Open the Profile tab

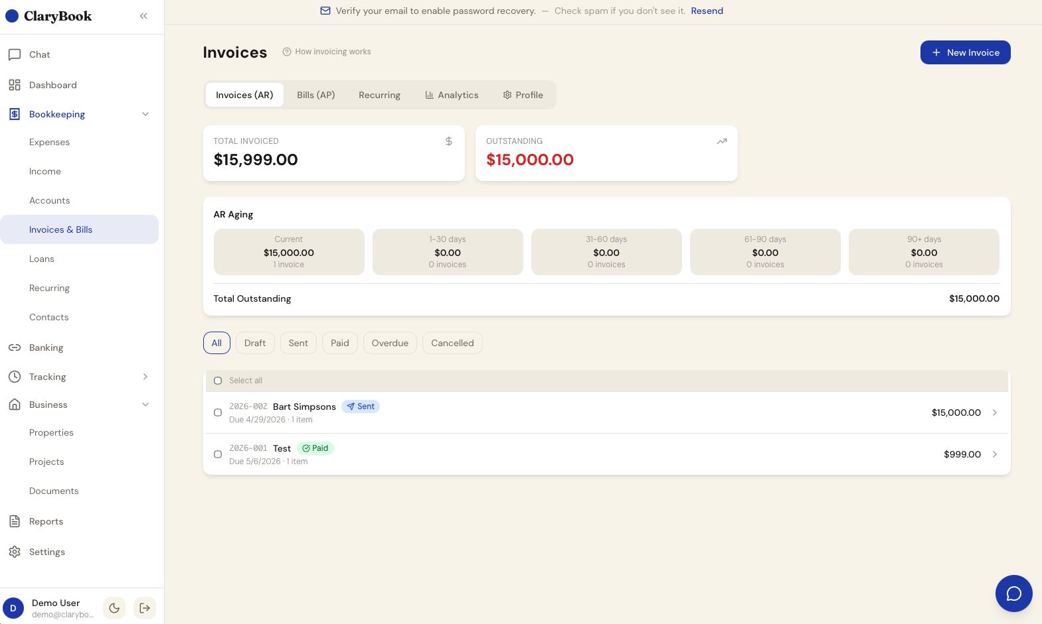(x=523, y=95)
